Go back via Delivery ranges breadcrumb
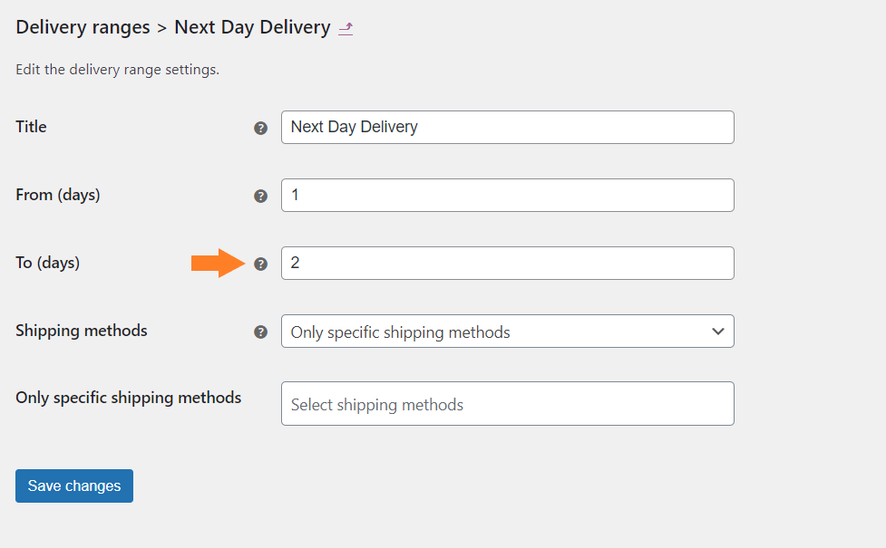This screenshot has height=548, width=886. (83, 27)
